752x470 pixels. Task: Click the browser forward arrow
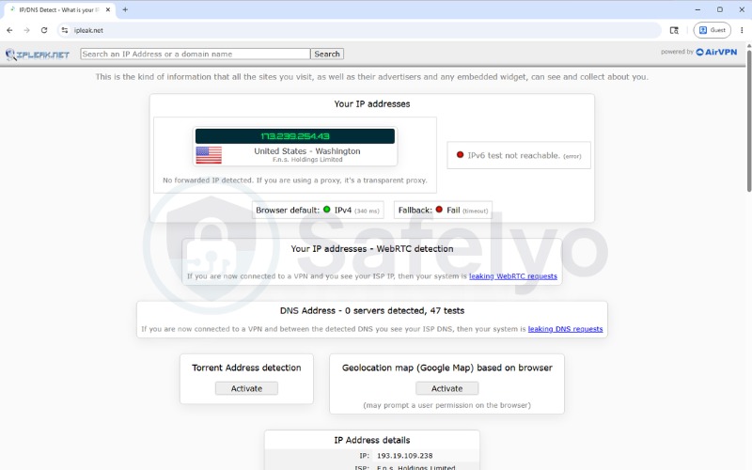coord(27,30)
